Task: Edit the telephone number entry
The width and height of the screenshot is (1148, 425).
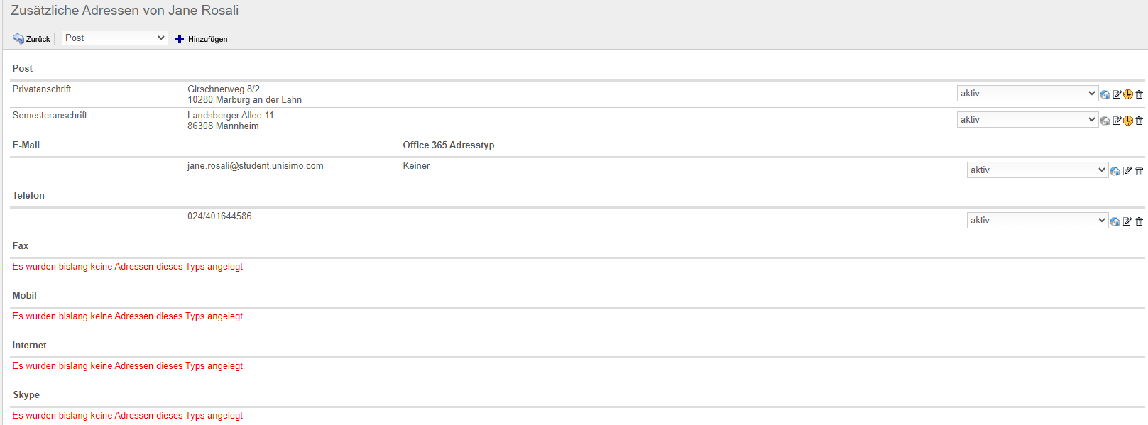Action: [1127, 221]
